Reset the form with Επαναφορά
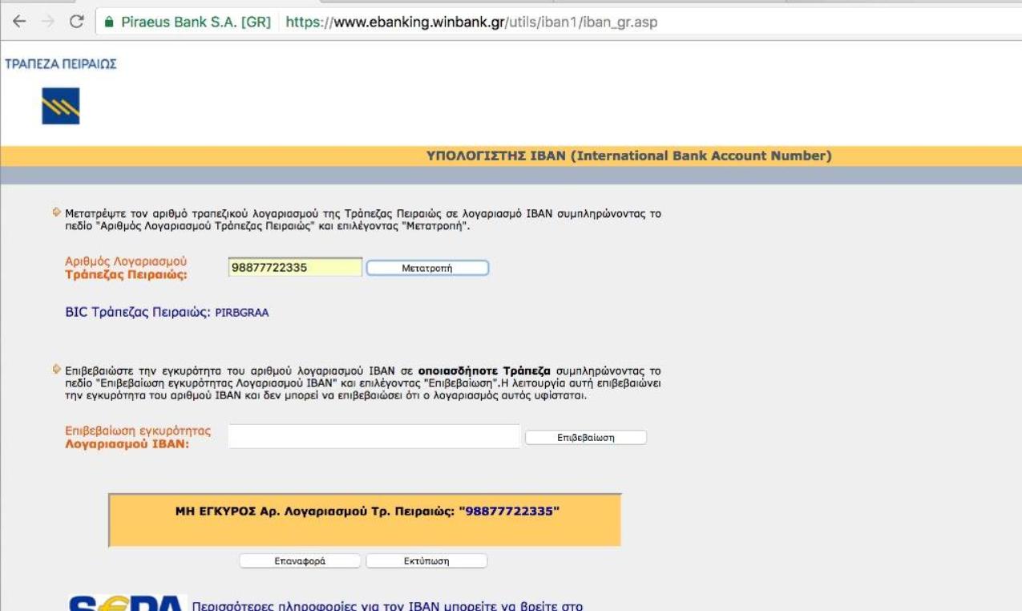The height and width of the screenshot is (611, 1022). 300,561
